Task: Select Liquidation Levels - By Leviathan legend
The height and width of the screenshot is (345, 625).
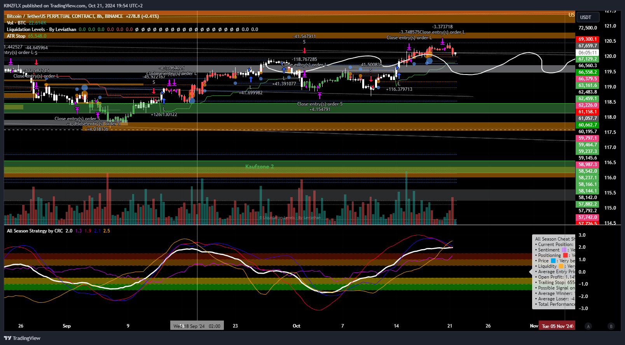Action: point(42,29)
